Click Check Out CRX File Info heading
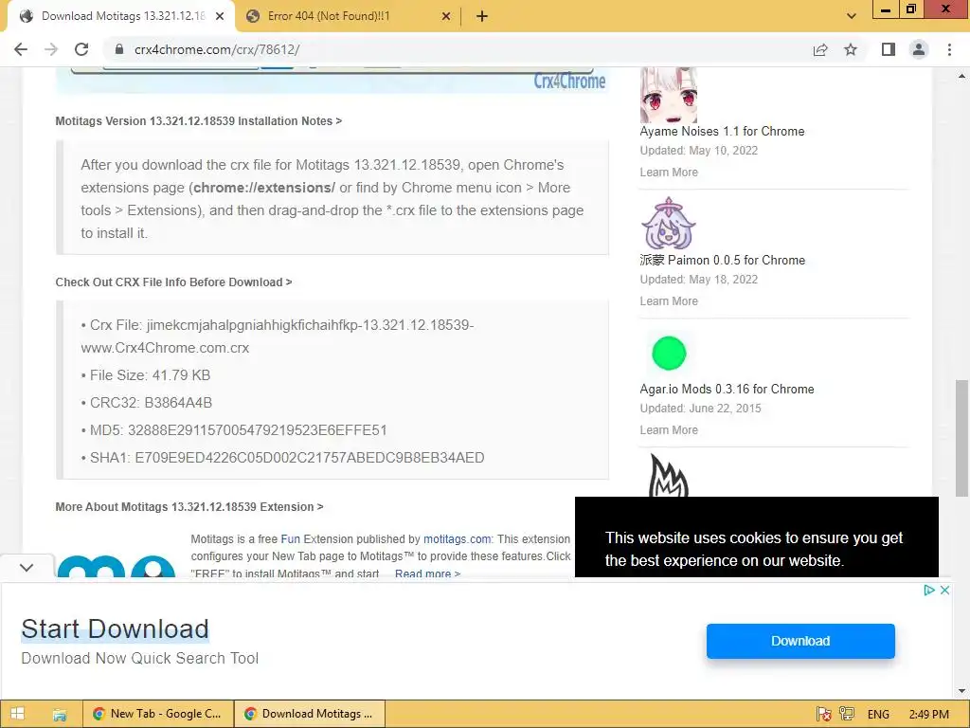The height and width of the screenshot is (728, 970). pos(174,282)
